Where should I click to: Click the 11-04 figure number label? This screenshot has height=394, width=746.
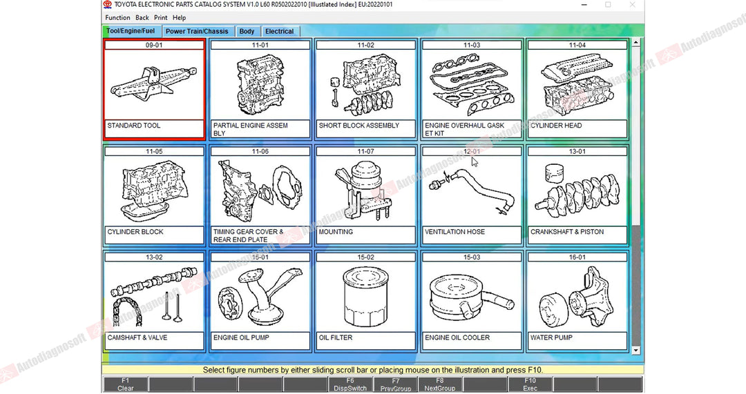click(577, 45)
